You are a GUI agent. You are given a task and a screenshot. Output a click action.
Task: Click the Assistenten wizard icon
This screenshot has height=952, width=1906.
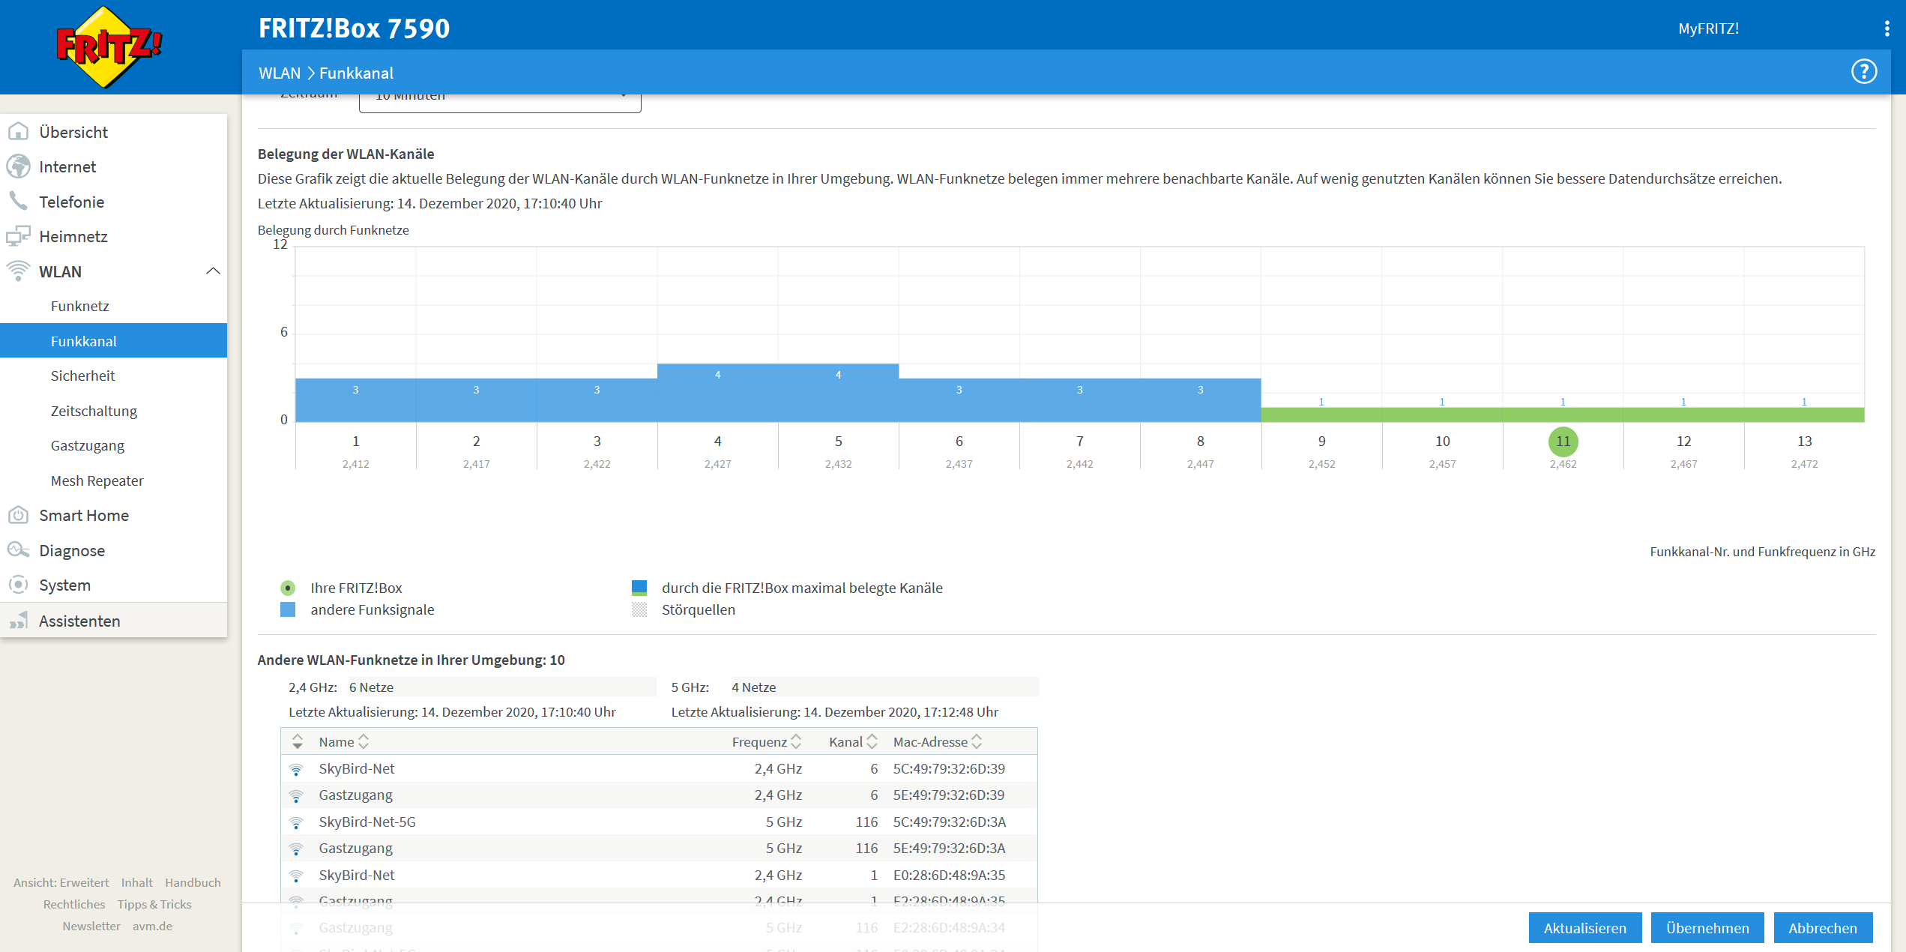tap(19, 621)
